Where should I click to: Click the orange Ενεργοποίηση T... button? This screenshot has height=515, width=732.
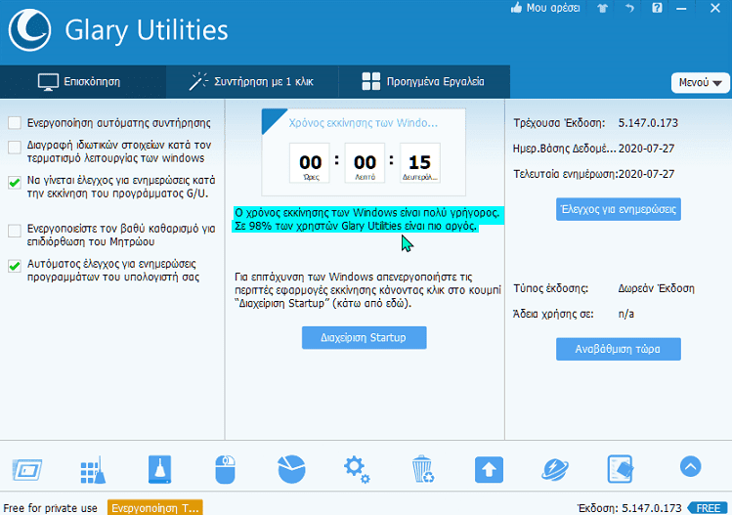tap(155, 508)
